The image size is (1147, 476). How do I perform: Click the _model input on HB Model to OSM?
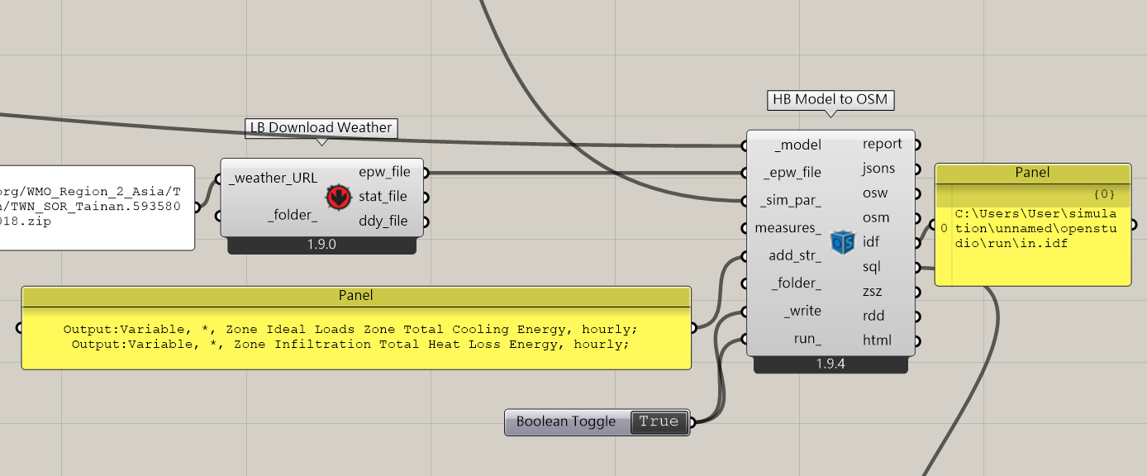pos(797,145)
